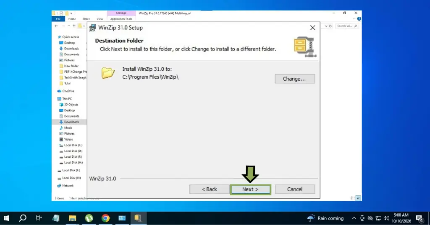Viewport: 430px width, 225px height.
Task: Open TechSmith Snagit folder in sidebar
Action: tap(73, 77)
